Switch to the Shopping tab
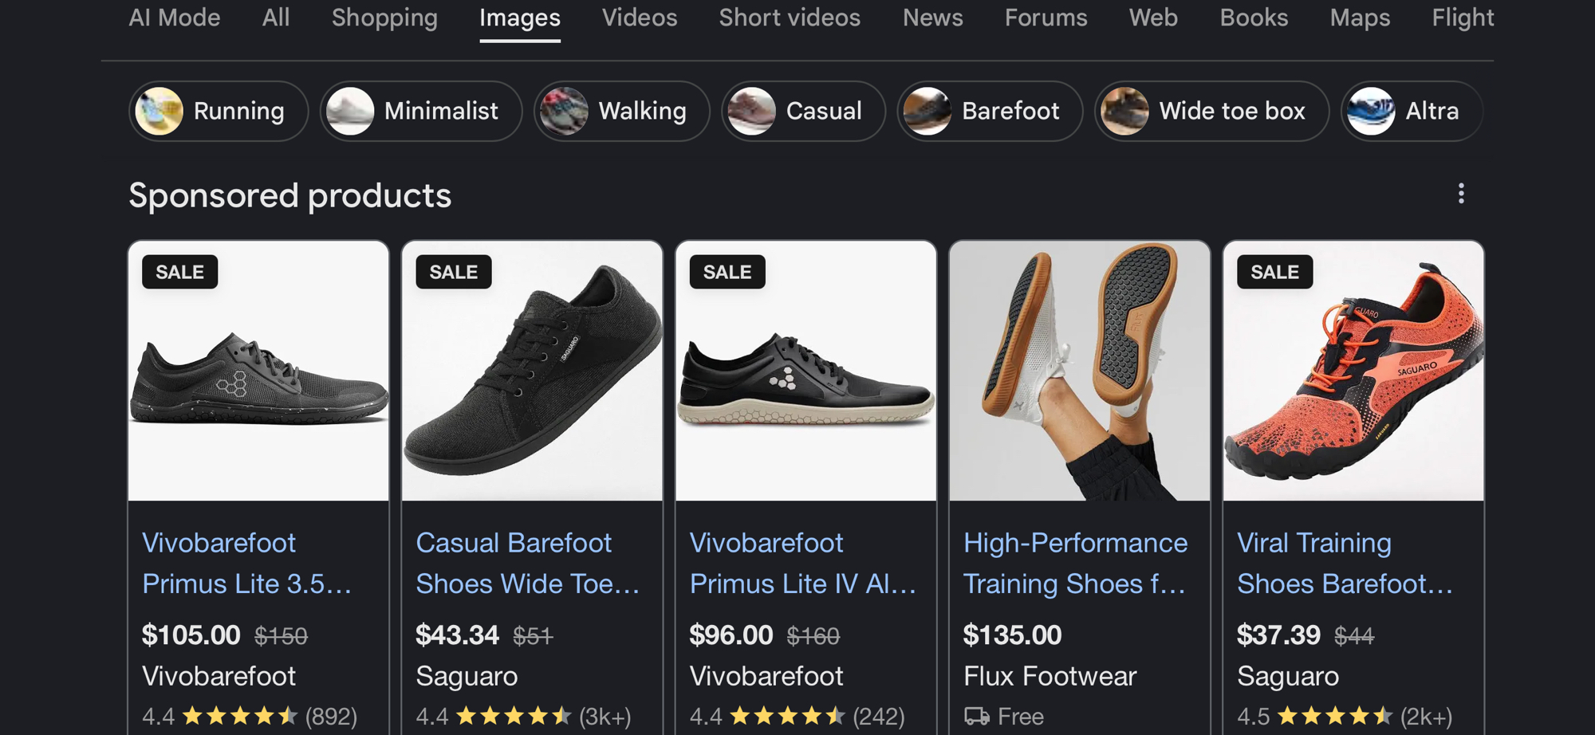Image resolution: width=1595 pixels, height=735 pixels. coord(384,18)
